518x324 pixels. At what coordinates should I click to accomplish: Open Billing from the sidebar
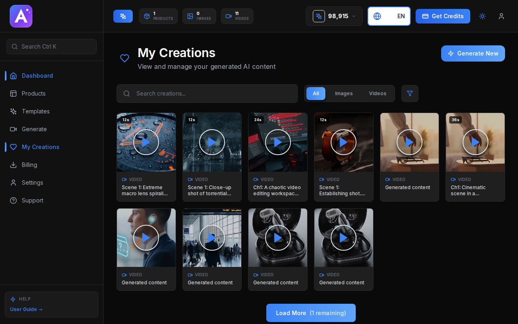pyautogui.click(x=29, y=165)
